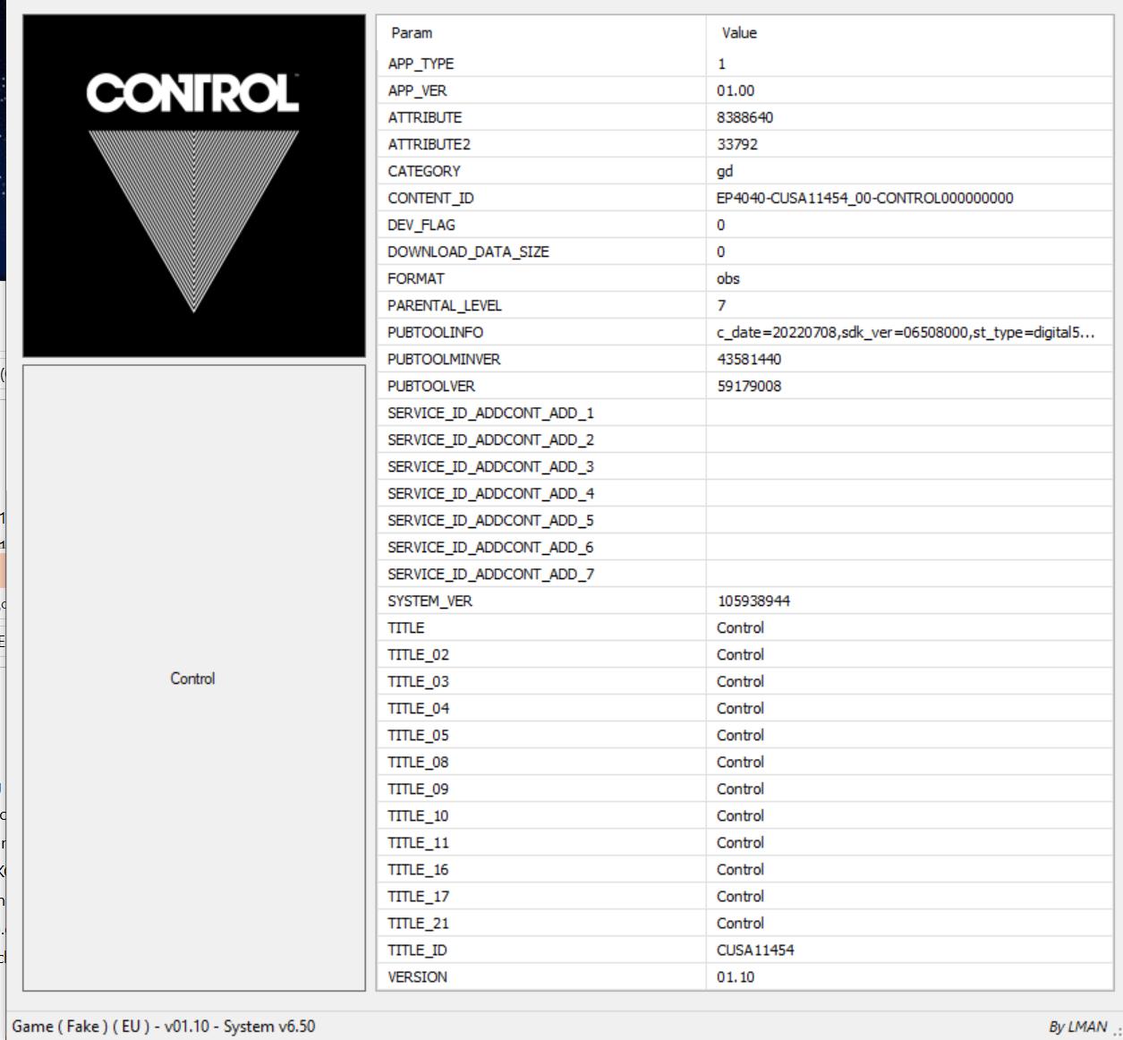This screenshot has height=1040, width=1123.
Task: Select the SERVICE_ID_ADDCONT_ADD_1 row
Action: tap(744, 413)
